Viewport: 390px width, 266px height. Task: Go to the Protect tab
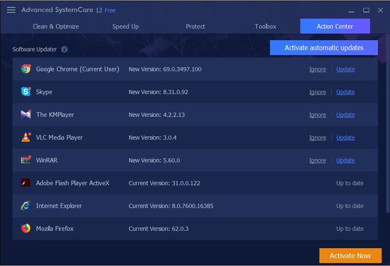tap(195, 26)
